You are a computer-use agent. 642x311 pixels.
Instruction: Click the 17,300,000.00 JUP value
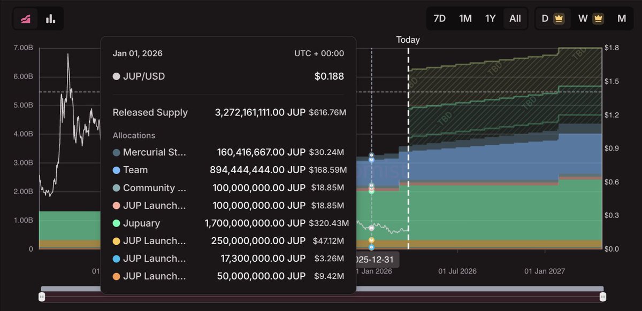click(x=263, y=259)
